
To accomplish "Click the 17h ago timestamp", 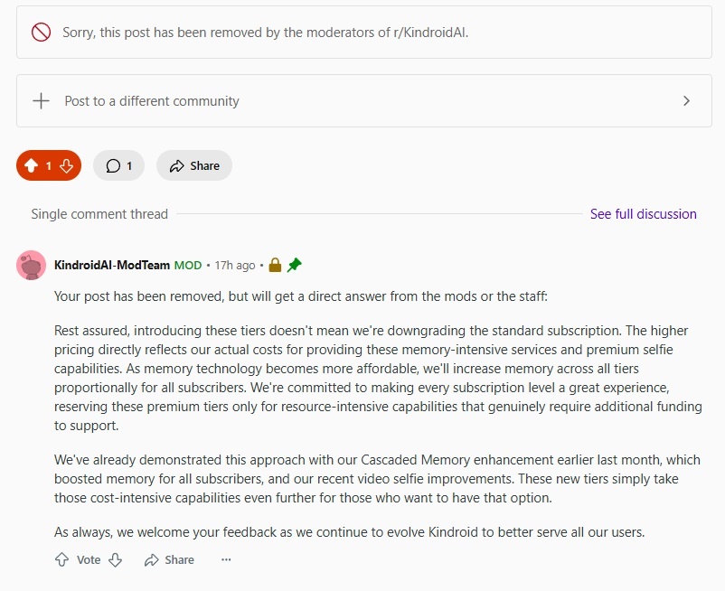I will point(235,266).
